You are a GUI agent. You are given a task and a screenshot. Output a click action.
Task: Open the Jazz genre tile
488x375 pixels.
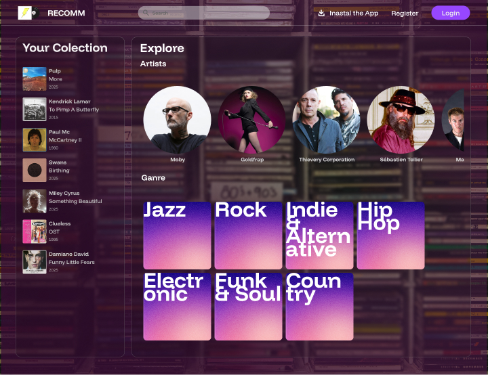click(x=177, y=236)
